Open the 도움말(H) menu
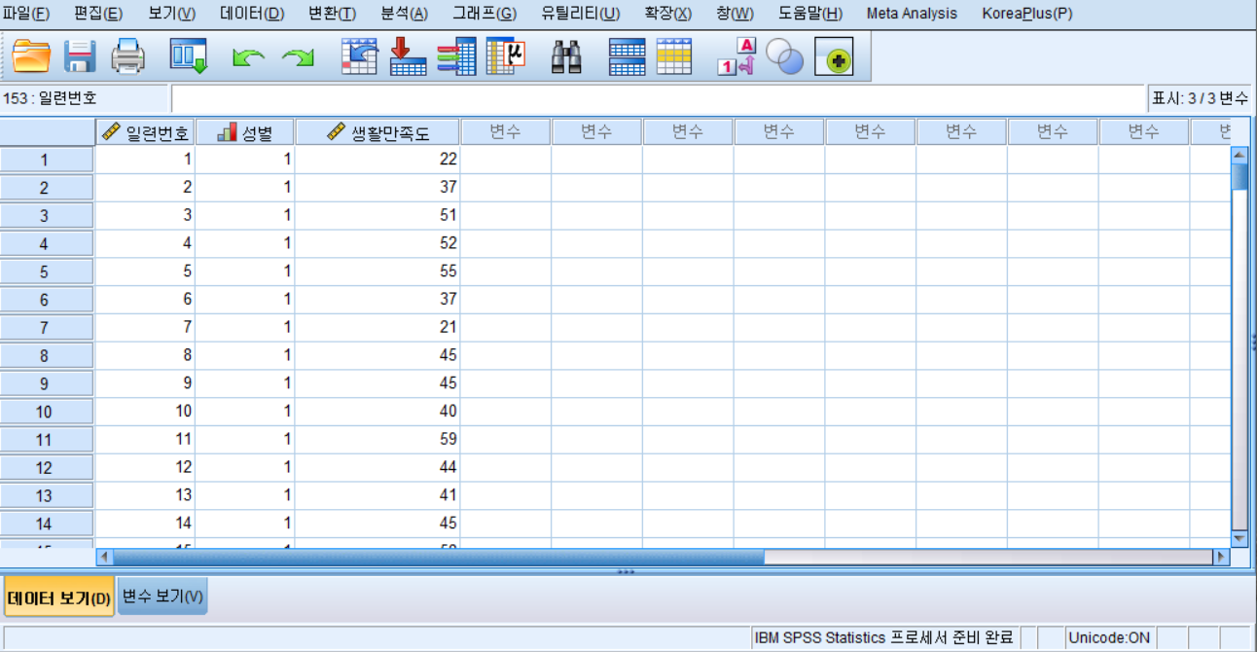Image resolution: width=1257 pixels, height=652 pixels. (x=810, y=14)
